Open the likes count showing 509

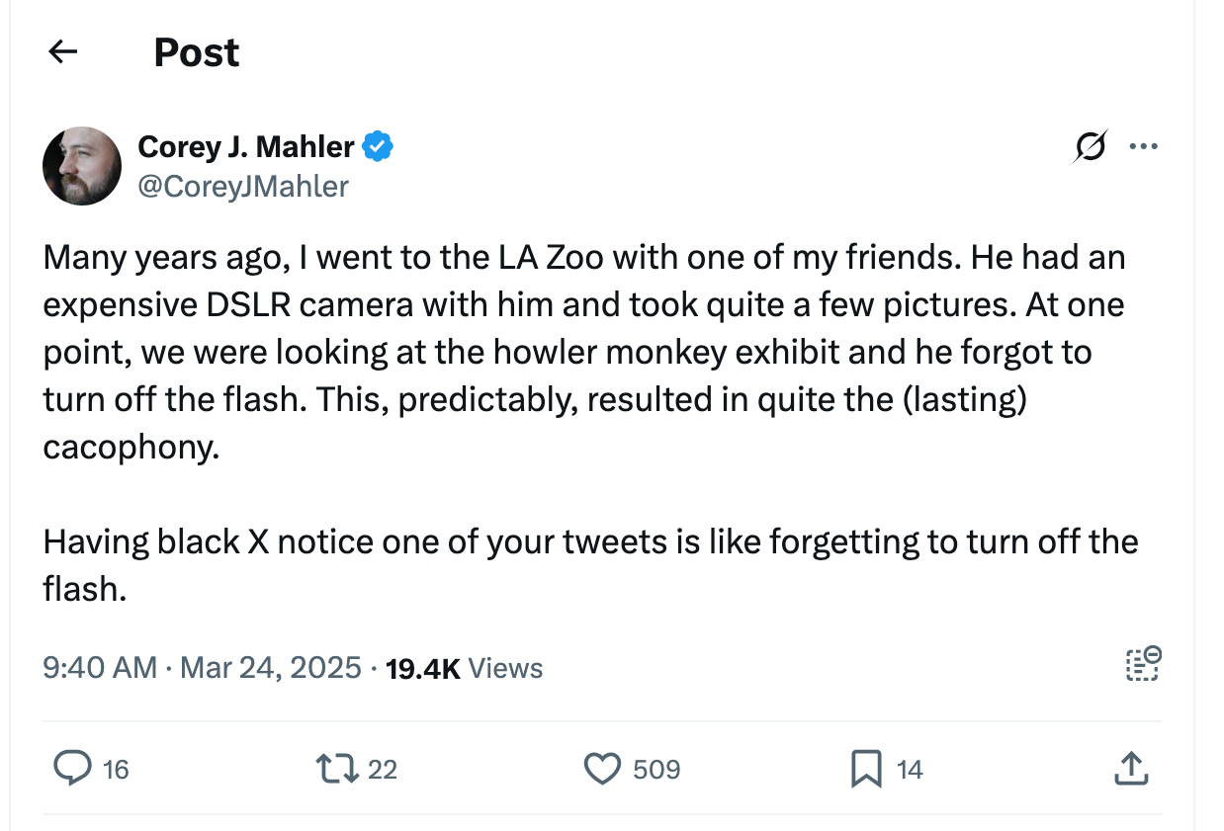(x=657, y=768)
